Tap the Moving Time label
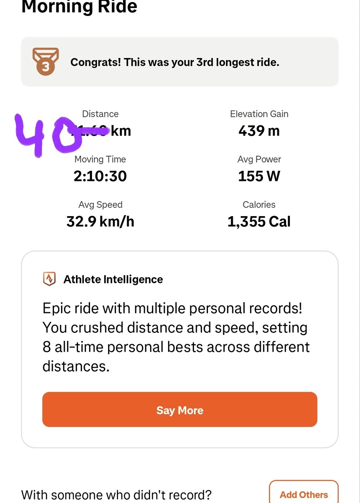Viewport: 360px width, 503px height. pyautogui.click(x=100, y=159)
